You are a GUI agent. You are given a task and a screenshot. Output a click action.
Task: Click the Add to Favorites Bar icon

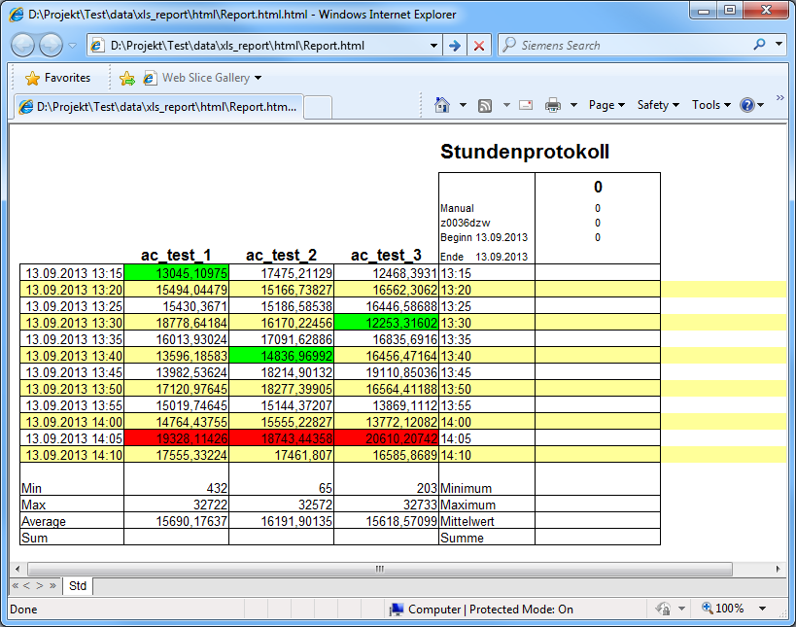tap(126, 78)
